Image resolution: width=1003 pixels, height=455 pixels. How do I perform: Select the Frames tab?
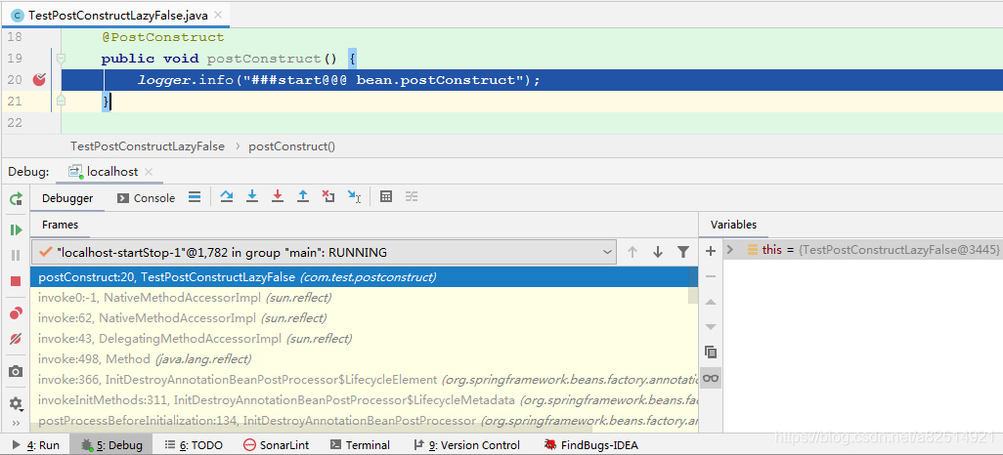61,225
